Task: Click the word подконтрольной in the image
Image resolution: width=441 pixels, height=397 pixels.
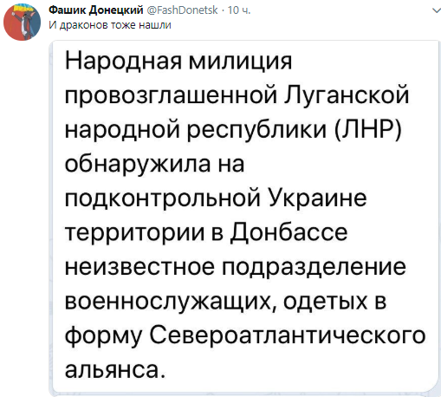Action: [163, 198]
